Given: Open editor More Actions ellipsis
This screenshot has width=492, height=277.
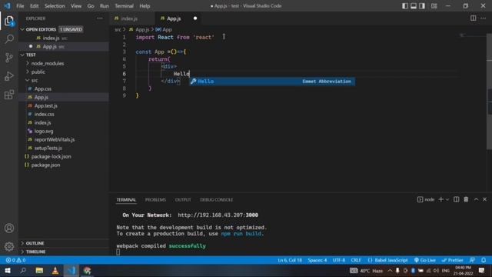Looking at the screenshot, I should tap(484, 18).
